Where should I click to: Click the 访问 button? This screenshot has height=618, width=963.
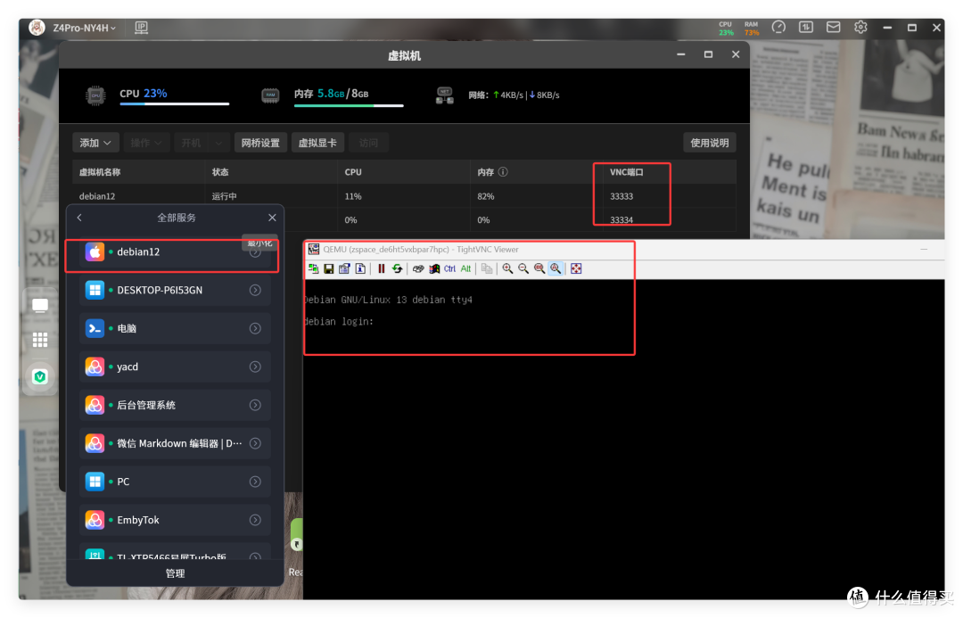(x=368, y=143)
